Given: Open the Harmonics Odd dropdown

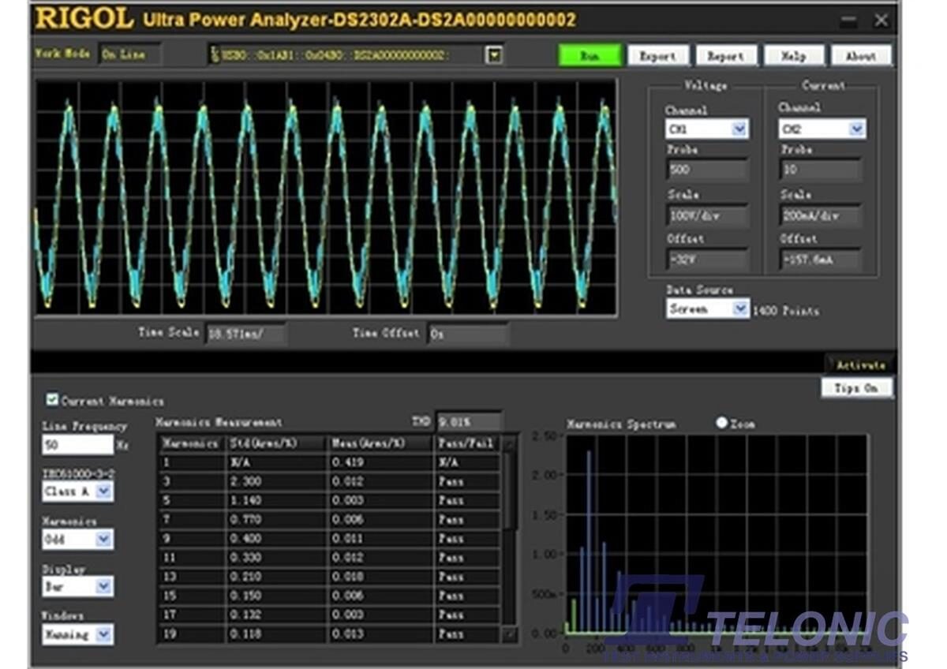Looking at the screenshot, I should pos(104,540).
